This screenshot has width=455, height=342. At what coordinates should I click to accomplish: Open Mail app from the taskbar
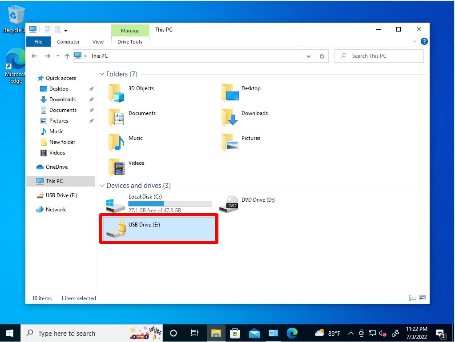254,333
